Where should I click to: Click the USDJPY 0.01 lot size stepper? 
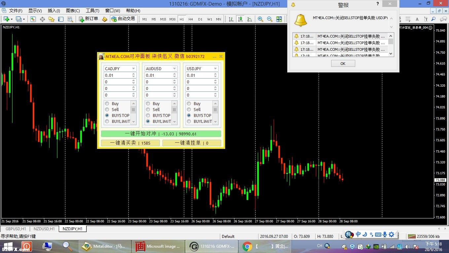coord(215,75)
